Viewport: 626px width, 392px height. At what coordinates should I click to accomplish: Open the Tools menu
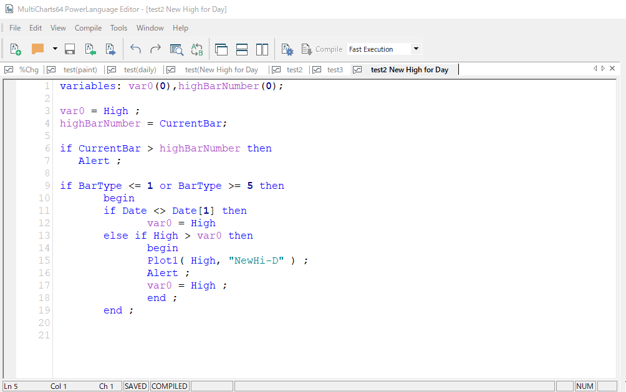click(118, 28)
